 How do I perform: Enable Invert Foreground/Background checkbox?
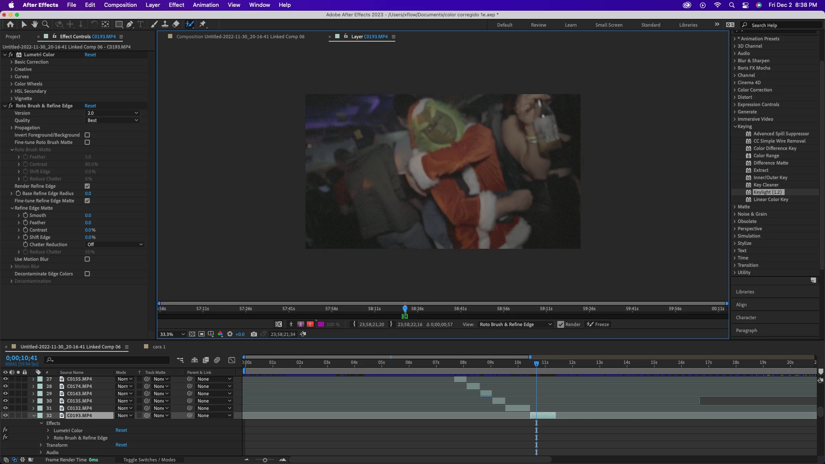[x=87, y=135]
